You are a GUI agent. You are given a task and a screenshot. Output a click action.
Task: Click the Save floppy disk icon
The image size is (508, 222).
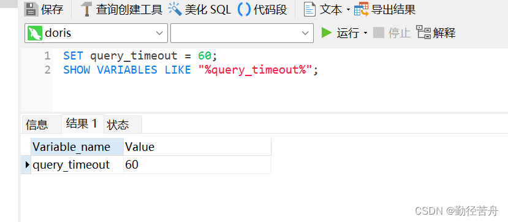(31, 9)
